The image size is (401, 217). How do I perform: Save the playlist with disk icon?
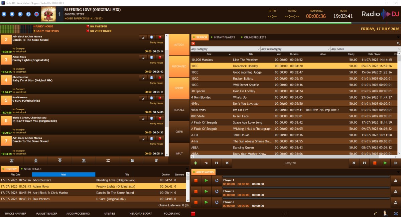tap(156, 160)
